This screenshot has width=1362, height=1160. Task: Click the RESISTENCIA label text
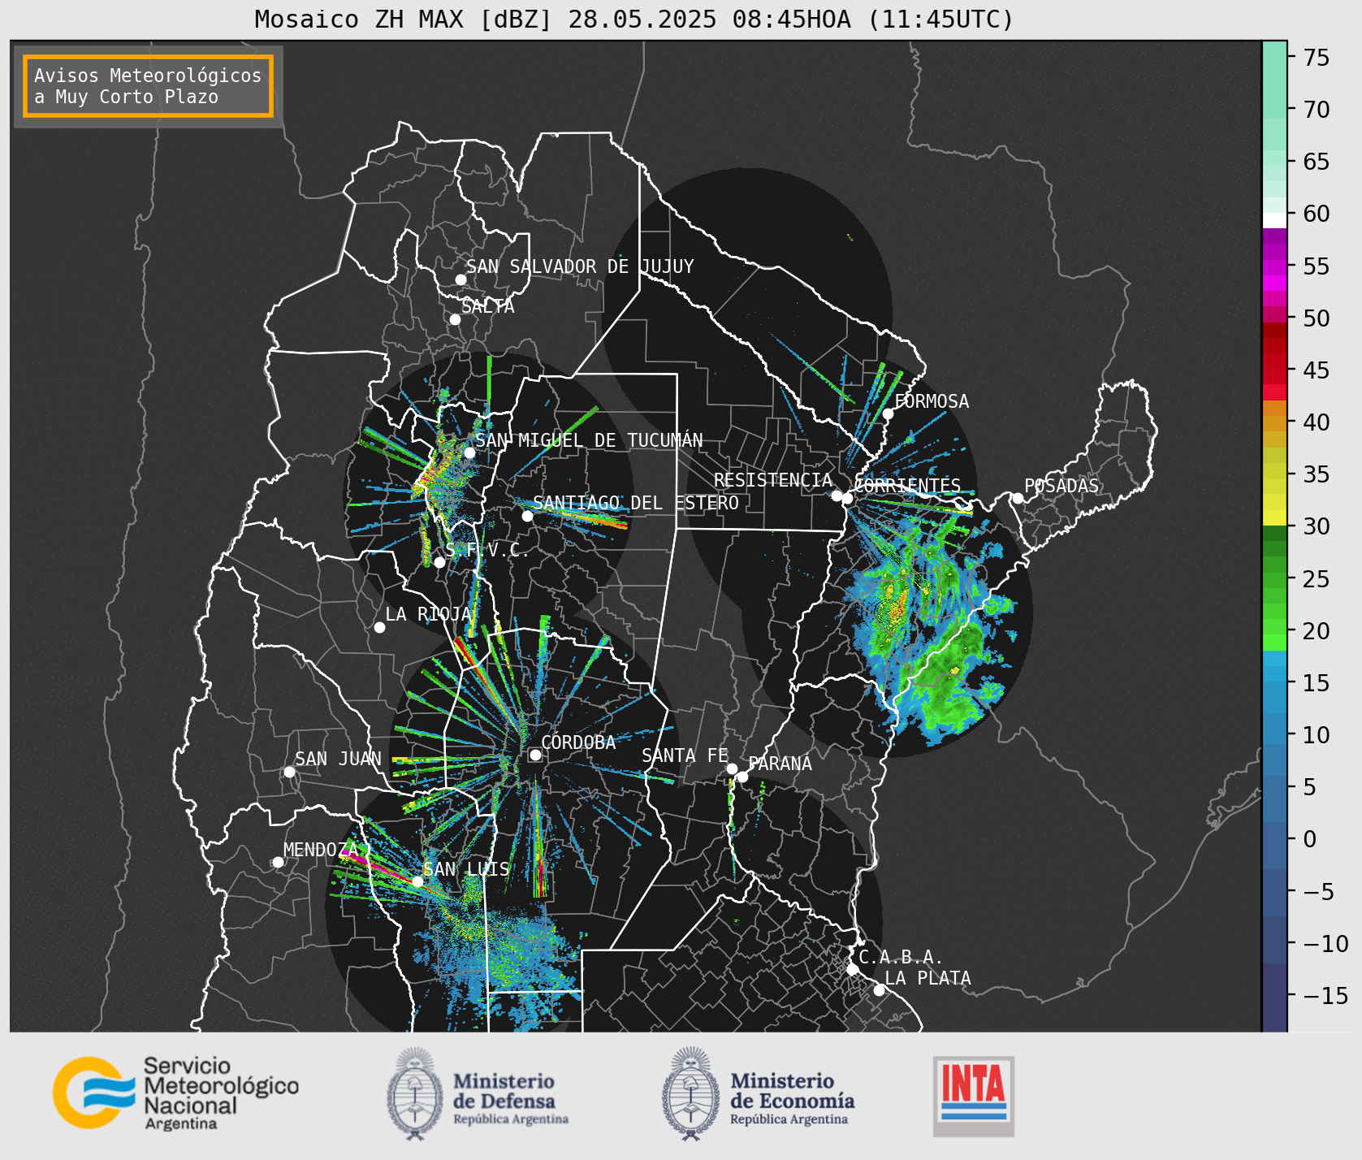coord(773,480)
